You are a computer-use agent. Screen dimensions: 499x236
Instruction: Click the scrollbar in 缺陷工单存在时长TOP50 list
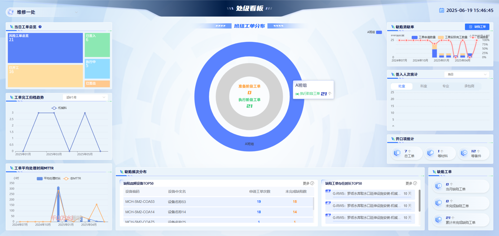coord(419,201)
